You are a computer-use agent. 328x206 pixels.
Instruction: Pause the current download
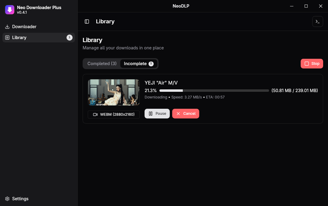click(157, 113)
